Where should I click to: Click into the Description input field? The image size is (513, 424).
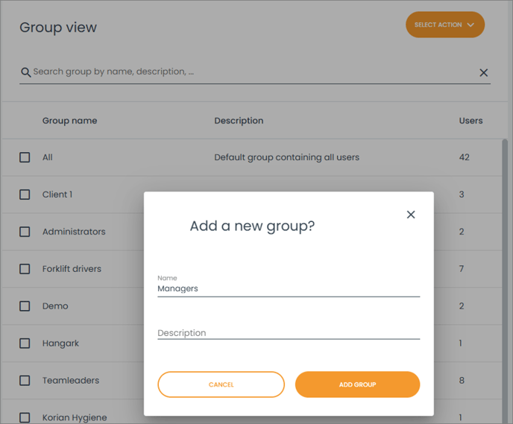pos(289,333)
